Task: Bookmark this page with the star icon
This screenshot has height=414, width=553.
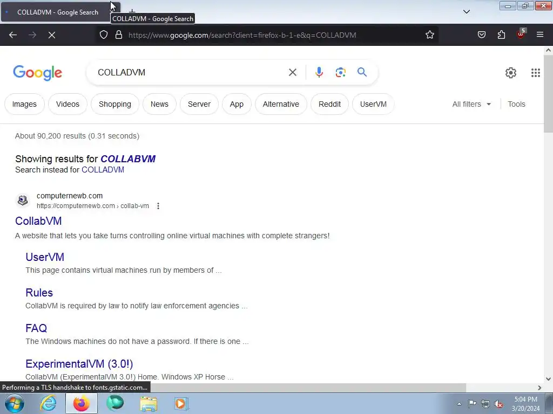Action: coord(429,35)
